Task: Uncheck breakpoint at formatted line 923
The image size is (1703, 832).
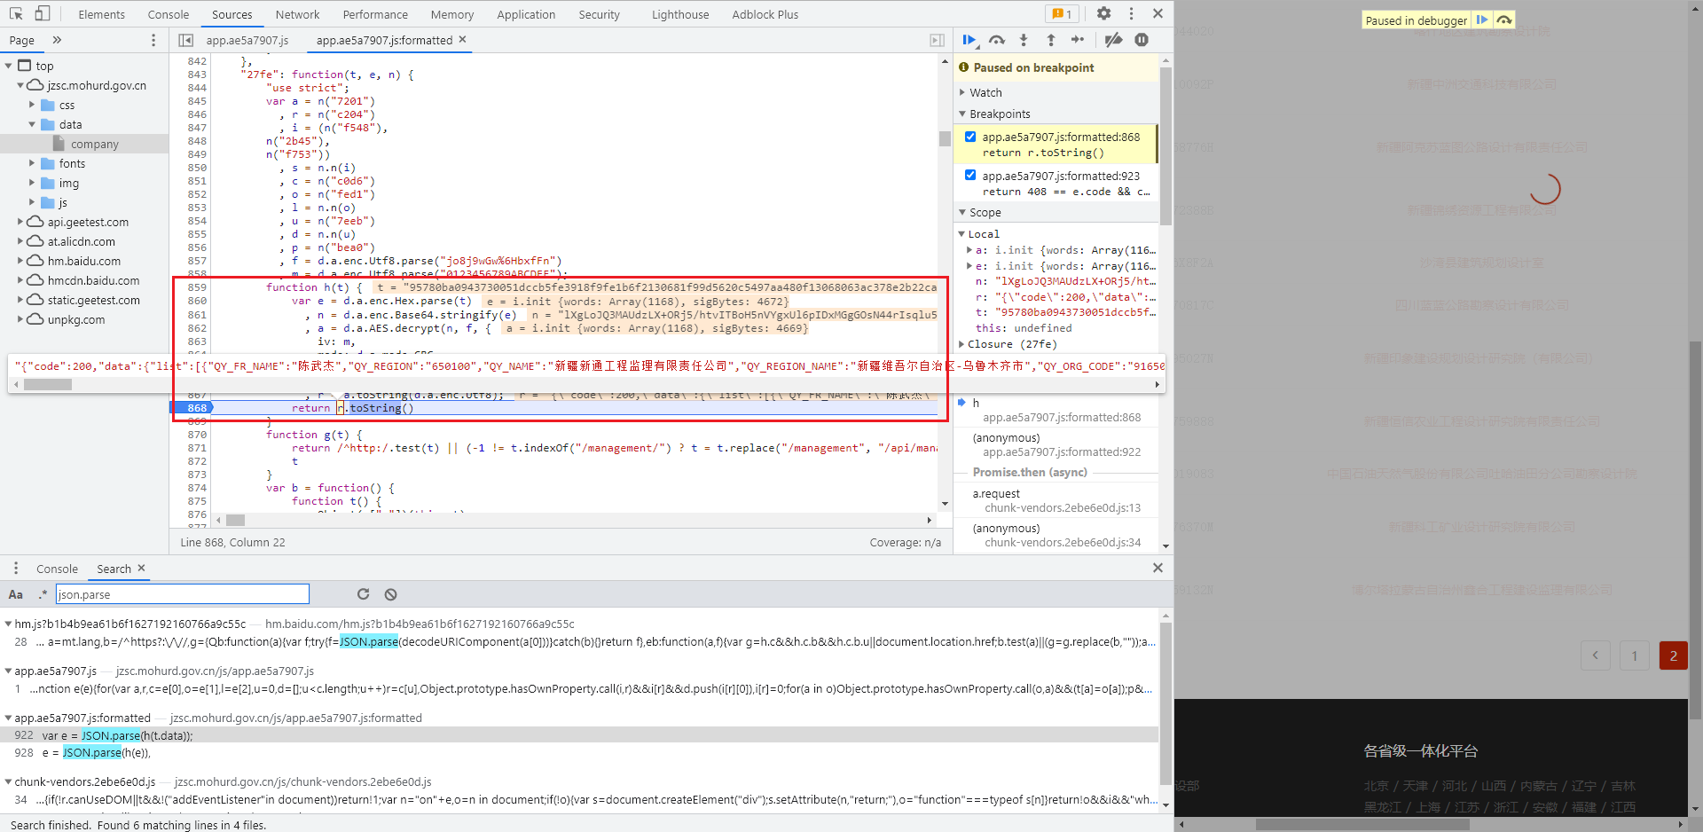Action: coord(970,176)
